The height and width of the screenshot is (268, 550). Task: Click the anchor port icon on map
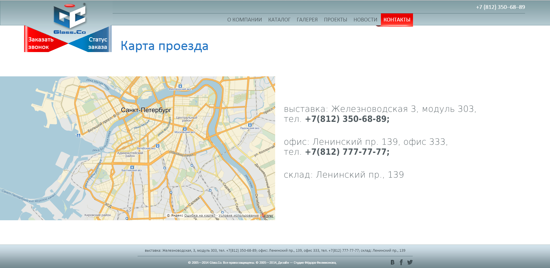[79, 136]
